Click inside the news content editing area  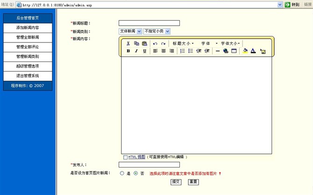196,105
